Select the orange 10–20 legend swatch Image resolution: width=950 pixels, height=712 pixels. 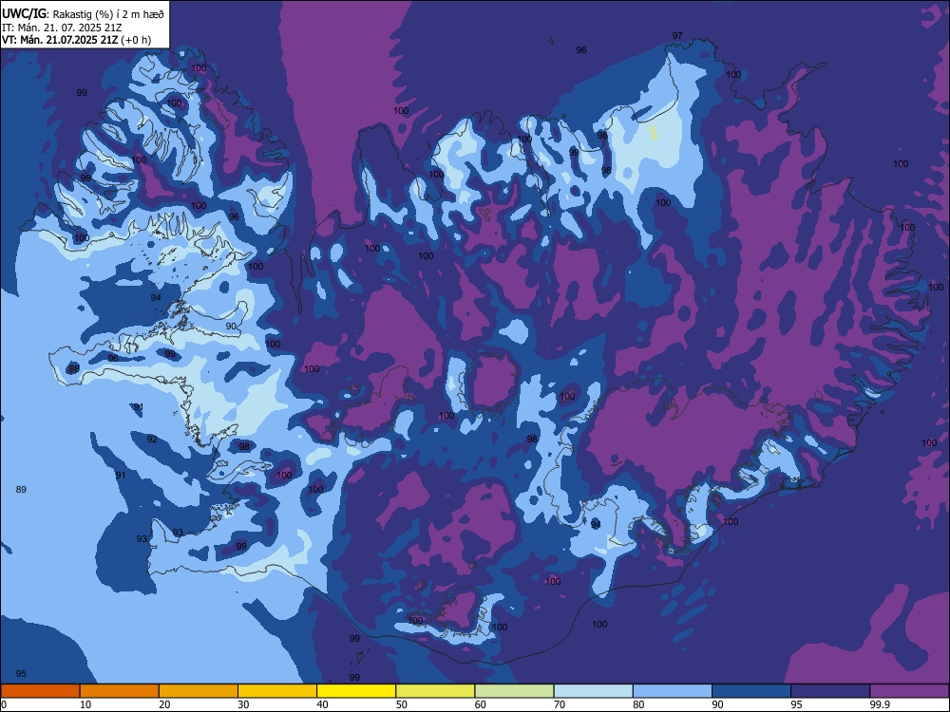120,691
